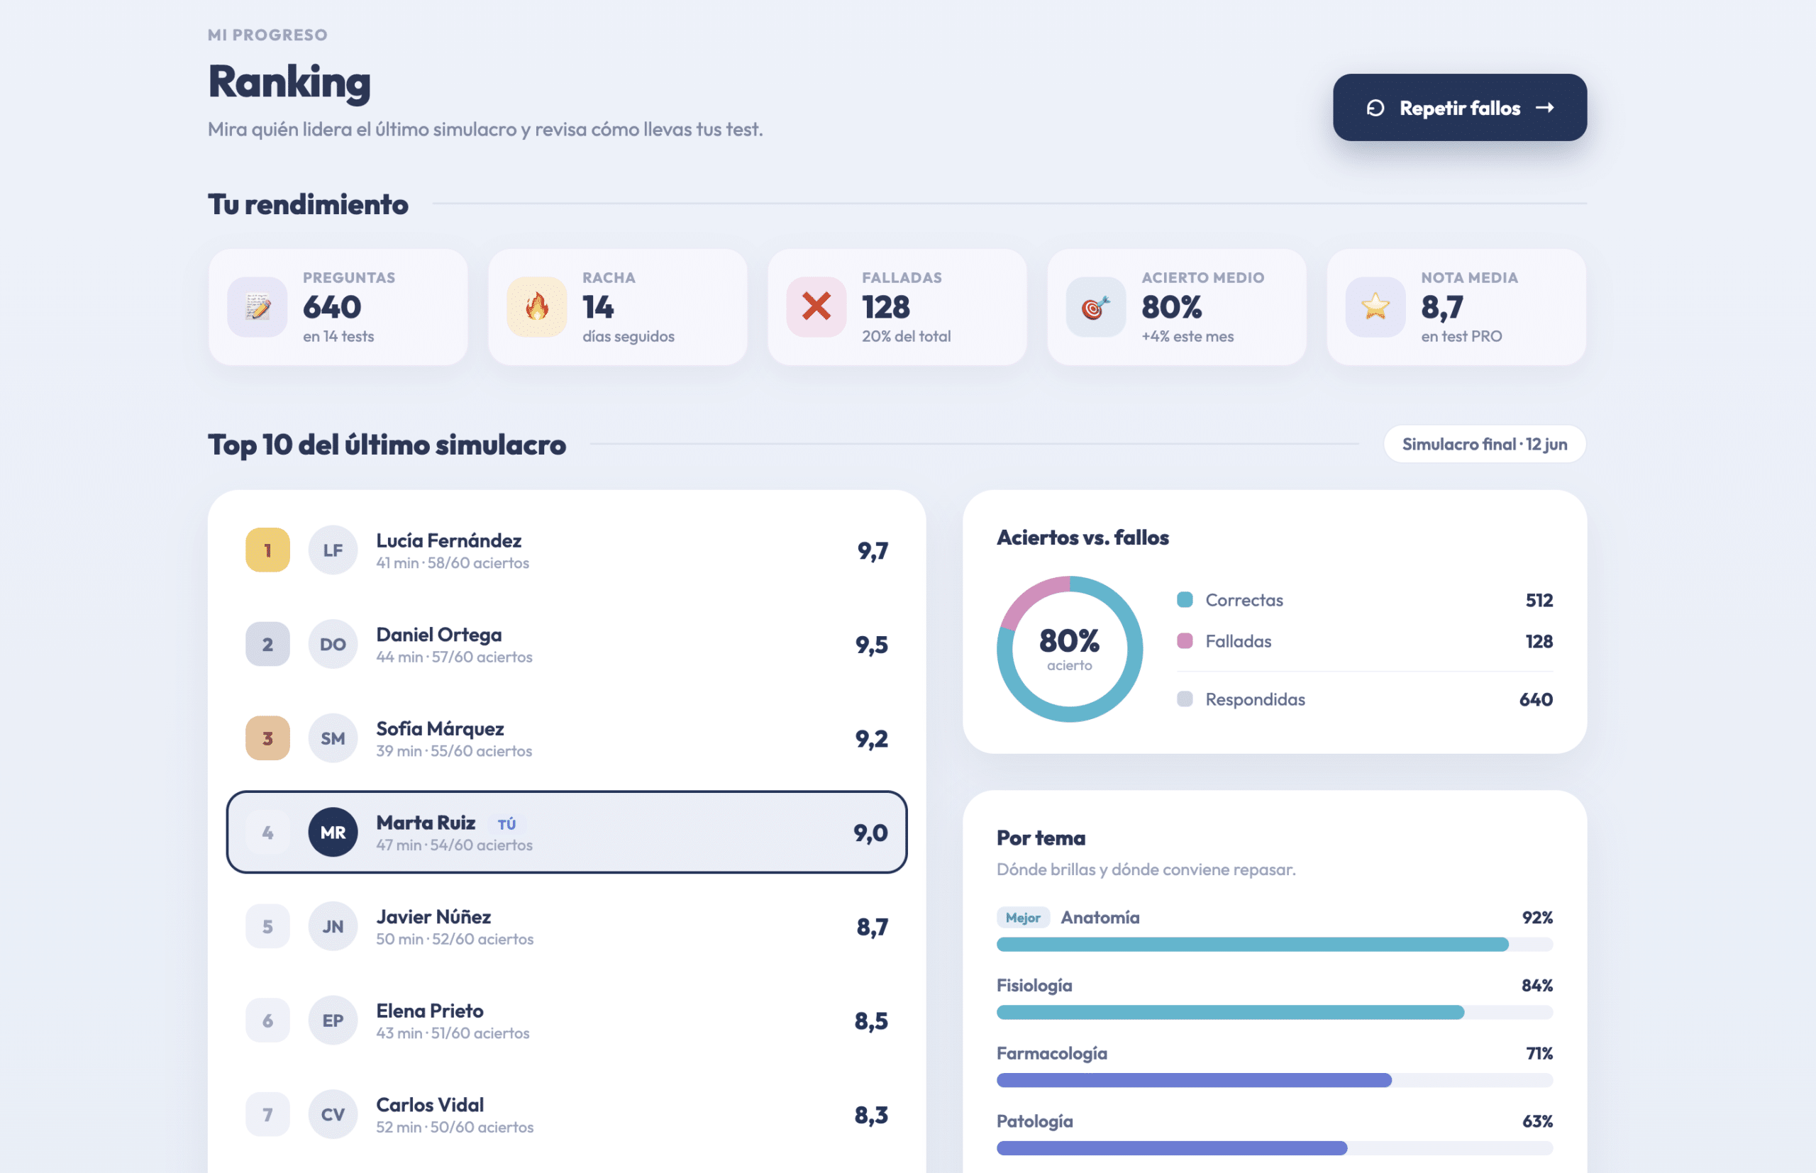Click the Fisiología progress bar

pyautogui.click(x=1275, y=1012)
